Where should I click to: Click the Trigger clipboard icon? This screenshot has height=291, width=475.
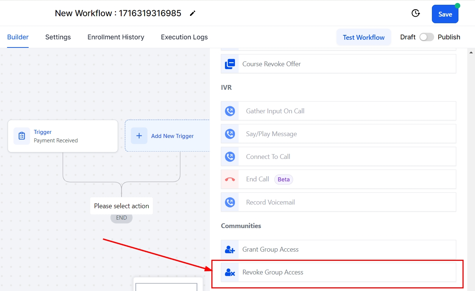point(22,136)
